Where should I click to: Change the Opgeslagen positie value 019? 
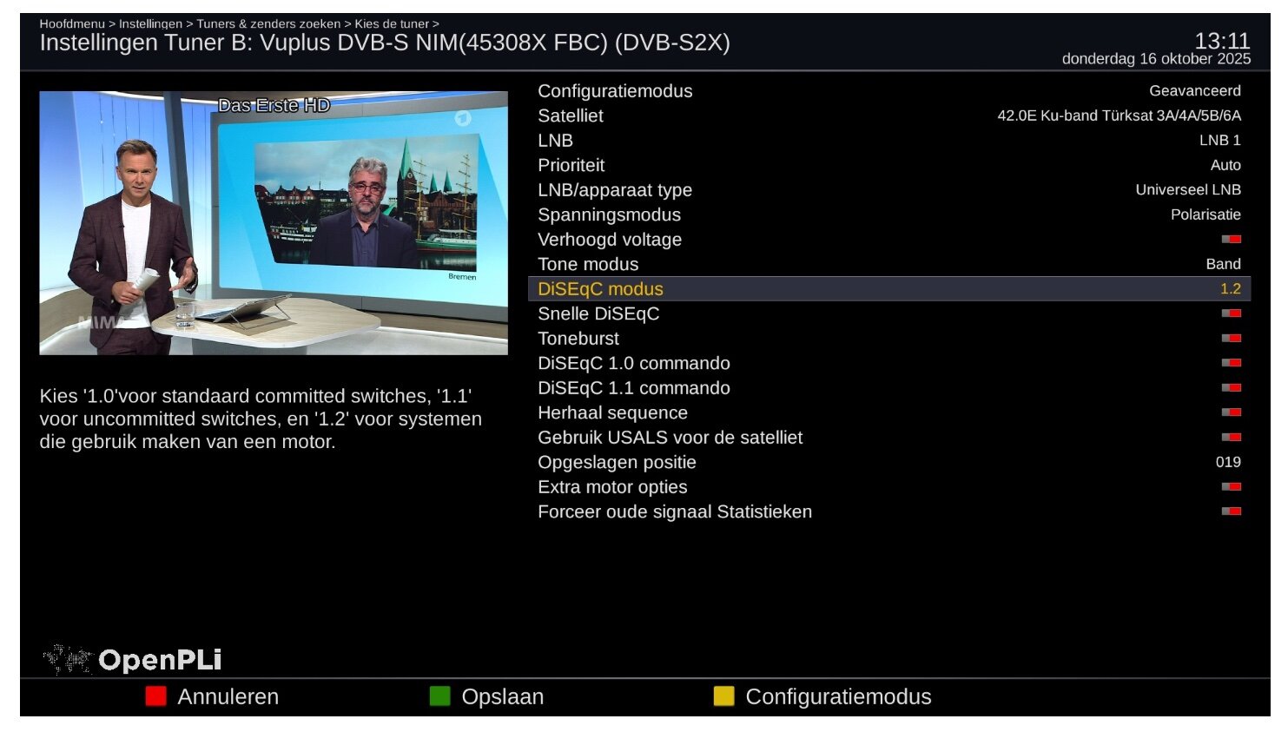pos(1228,462)
